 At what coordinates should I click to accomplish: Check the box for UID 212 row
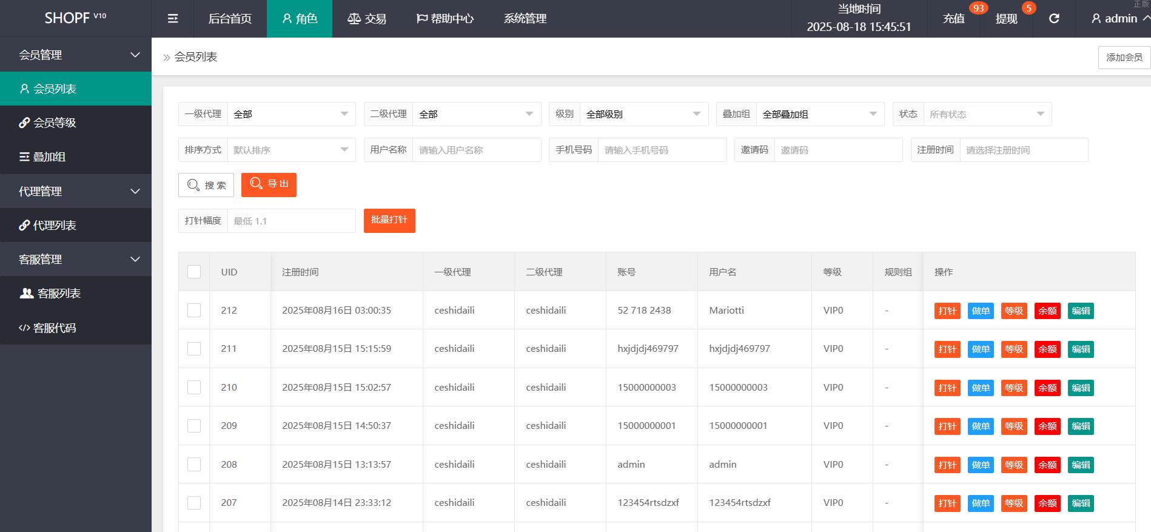pos(194,311)
